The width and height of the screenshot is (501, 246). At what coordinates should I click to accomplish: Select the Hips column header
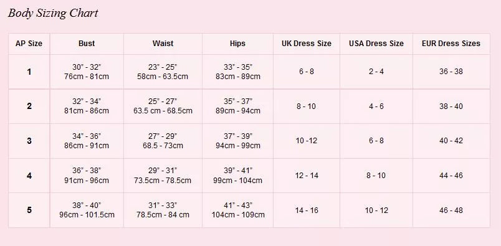[x=237, y=44]
